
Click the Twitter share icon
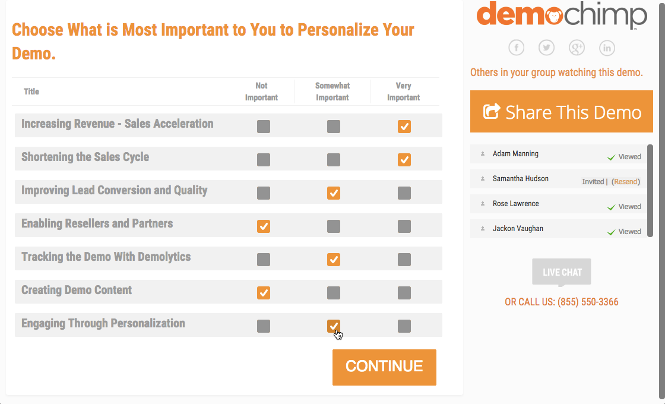tap(546, 48)
